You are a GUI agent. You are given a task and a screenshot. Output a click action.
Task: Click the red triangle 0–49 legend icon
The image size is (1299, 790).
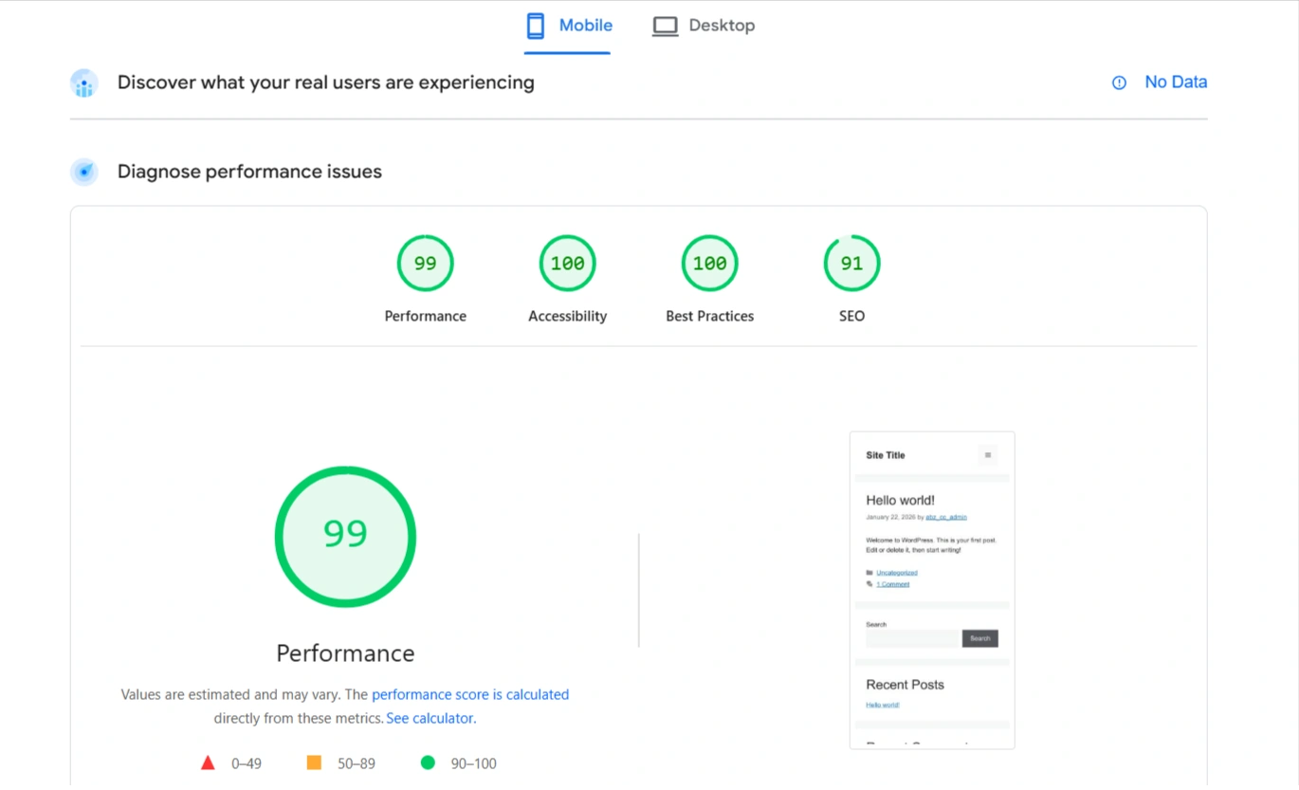pyautogui.click(x=208, y=762)
